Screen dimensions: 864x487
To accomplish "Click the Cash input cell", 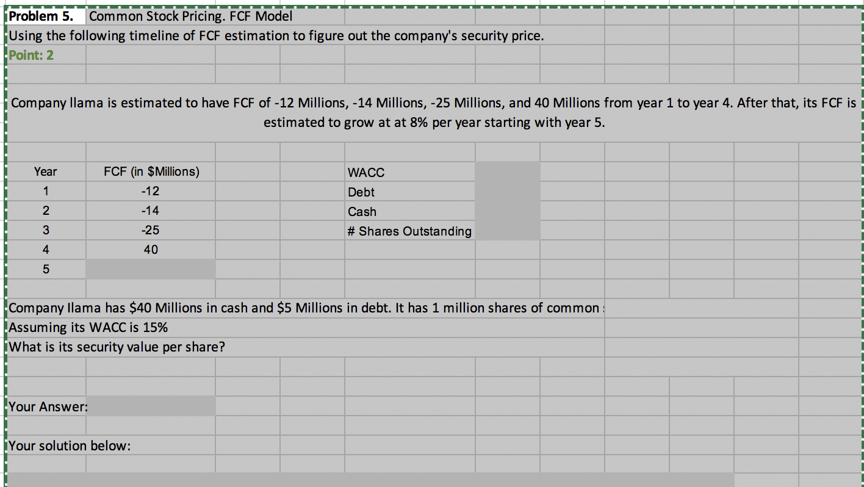I will 507,211.
